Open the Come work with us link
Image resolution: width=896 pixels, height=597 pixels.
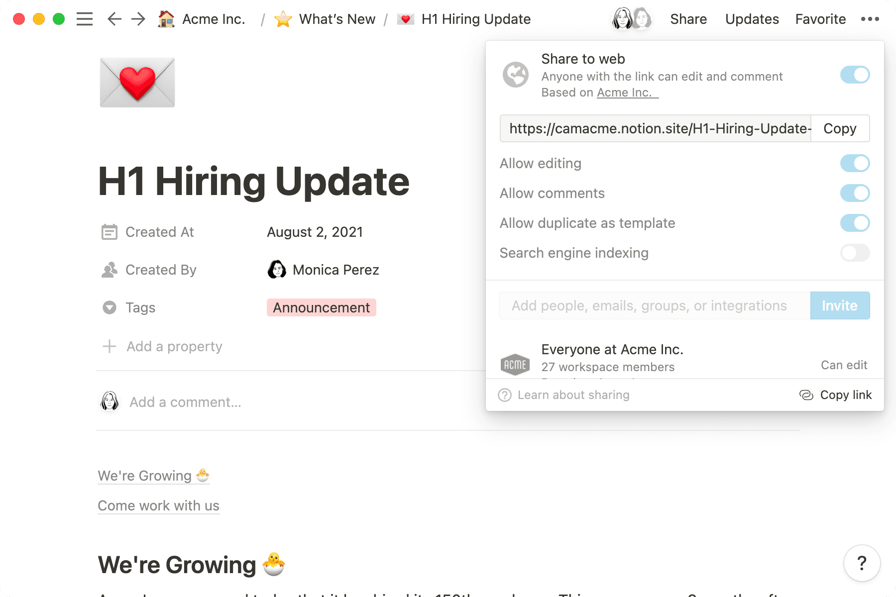[158, 505]
